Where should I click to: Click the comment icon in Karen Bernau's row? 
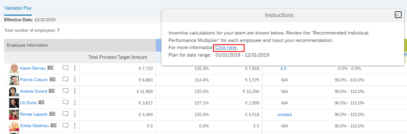[65, 67]
